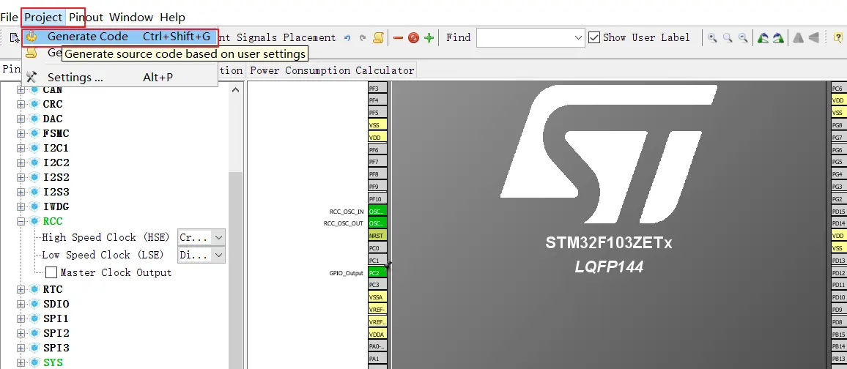Expand the I2C1 tree node
847x369 pixels.
pos(21,148)
